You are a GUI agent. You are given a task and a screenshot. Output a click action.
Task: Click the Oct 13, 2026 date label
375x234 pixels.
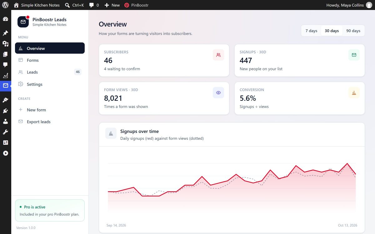pyautogui.click(x=347, y=225)
